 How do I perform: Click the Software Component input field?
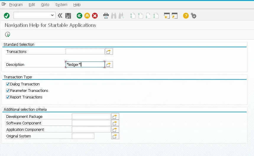[91, 123]
